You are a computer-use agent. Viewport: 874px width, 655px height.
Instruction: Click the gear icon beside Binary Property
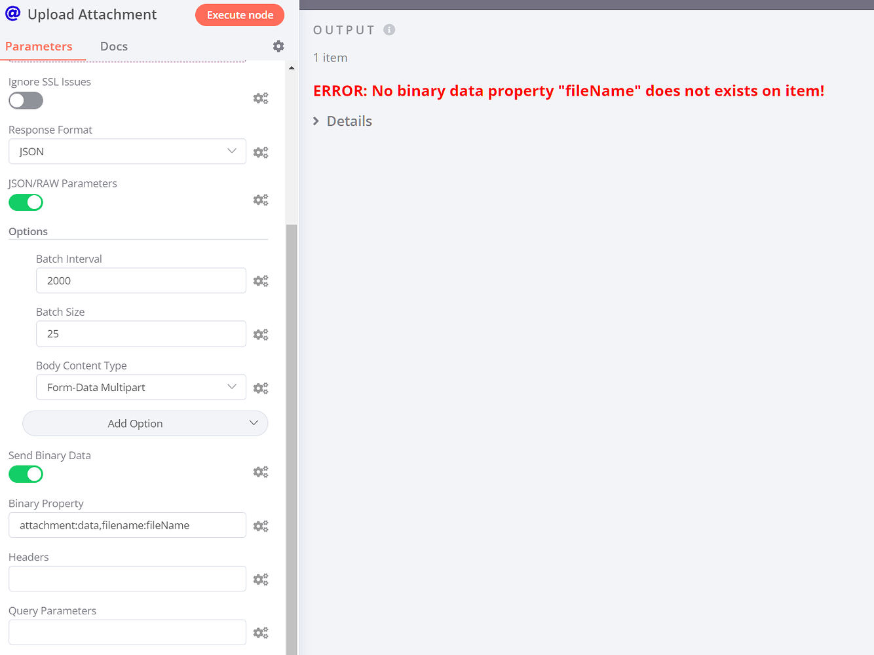coord(261,525)
